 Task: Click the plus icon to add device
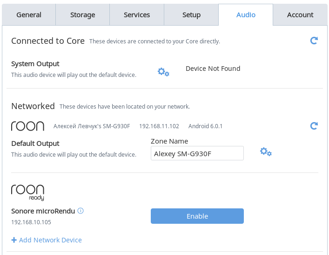[14, 240]
